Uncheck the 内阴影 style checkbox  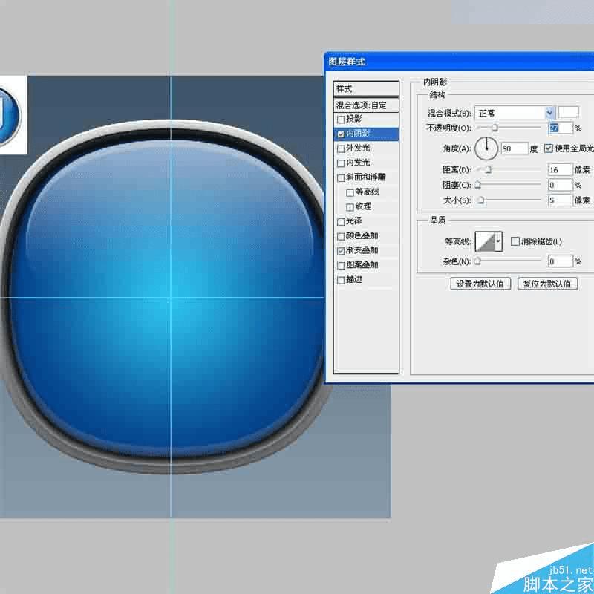(340, 134)
